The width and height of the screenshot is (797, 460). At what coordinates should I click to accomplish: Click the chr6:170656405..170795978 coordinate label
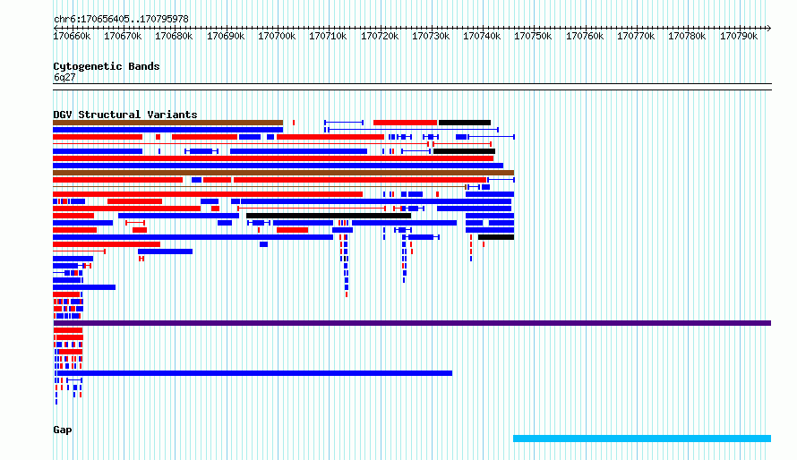(x=121, y=20)
